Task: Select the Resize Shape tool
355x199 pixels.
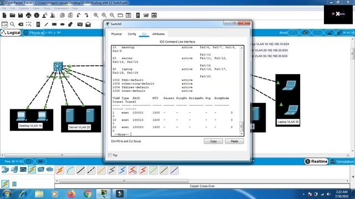Action: coord(28,24)
